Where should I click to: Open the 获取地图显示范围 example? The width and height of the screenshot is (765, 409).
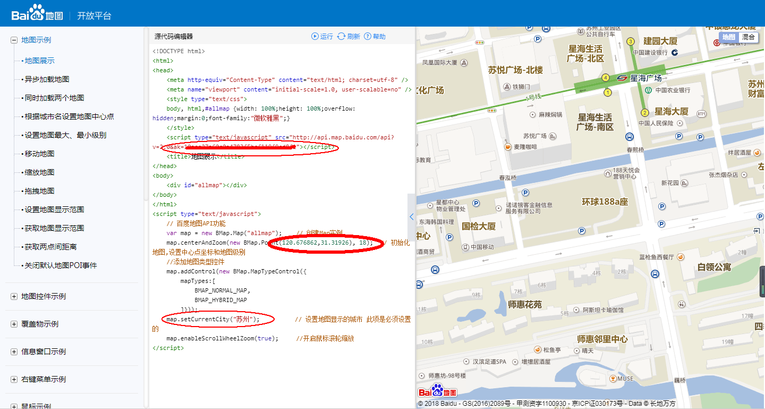[x=54, y=228]
